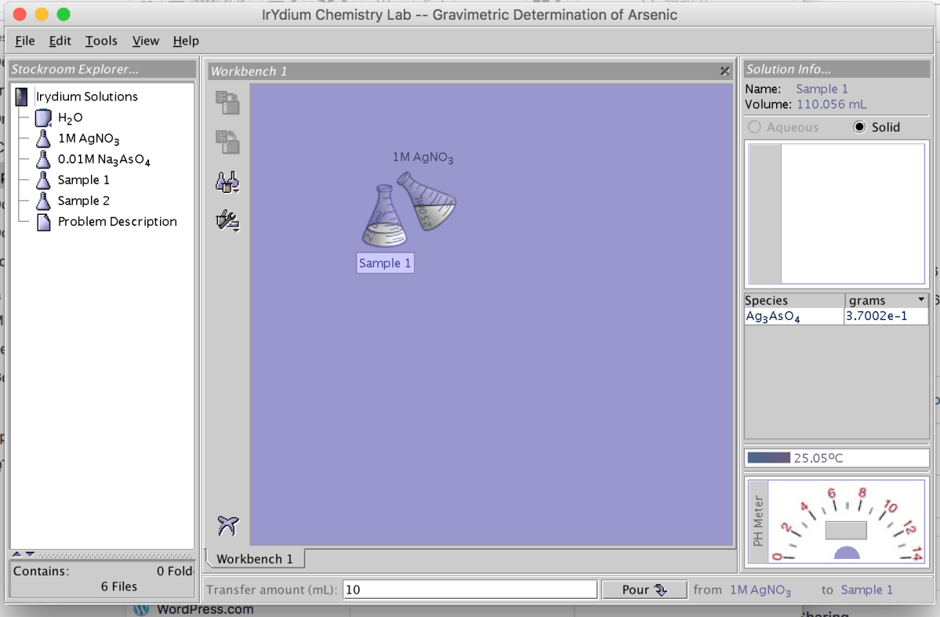Image resolution: width=940 pixels, height=617 pixels.
Task: Close Workbench 1 with the X icon
Action: 724,71
